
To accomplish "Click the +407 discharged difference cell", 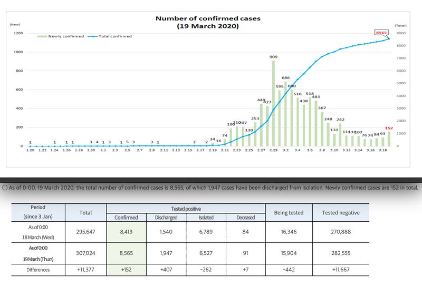I will coord(166,270).
